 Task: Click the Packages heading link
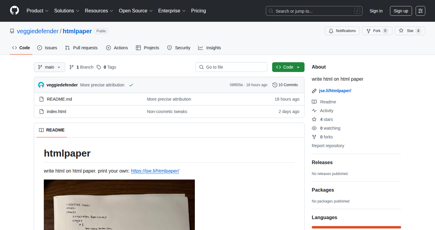323,190
